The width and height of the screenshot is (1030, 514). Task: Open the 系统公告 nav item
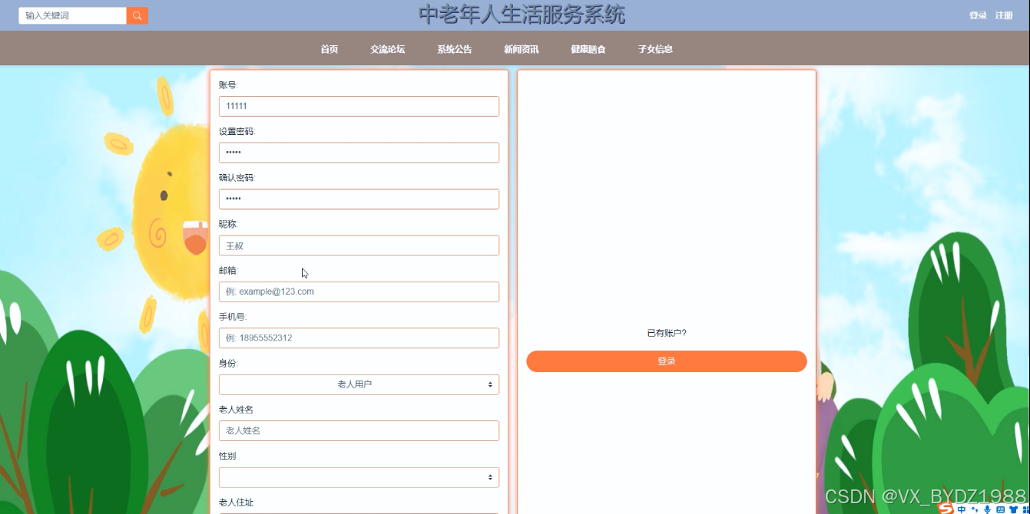coord(455,49)
